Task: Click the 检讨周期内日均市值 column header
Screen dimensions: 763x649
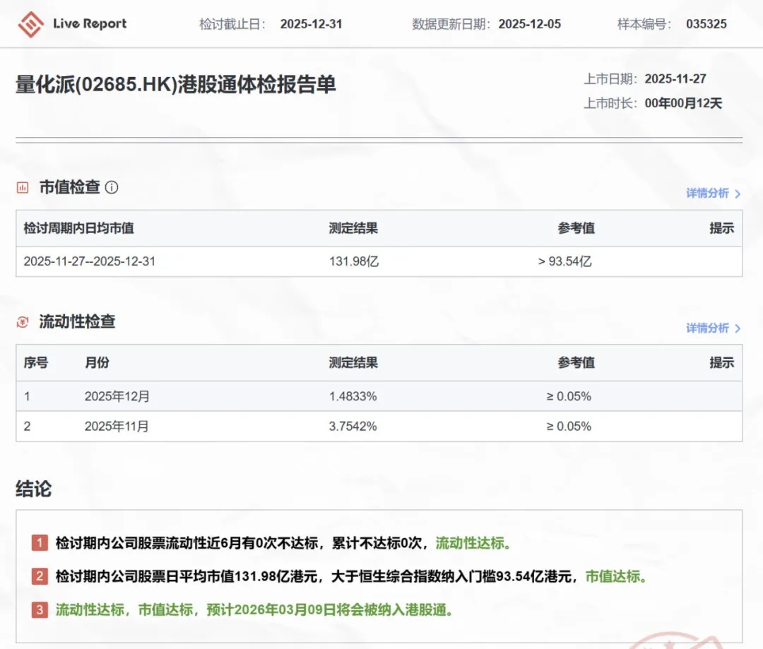Action: (78, 228)
